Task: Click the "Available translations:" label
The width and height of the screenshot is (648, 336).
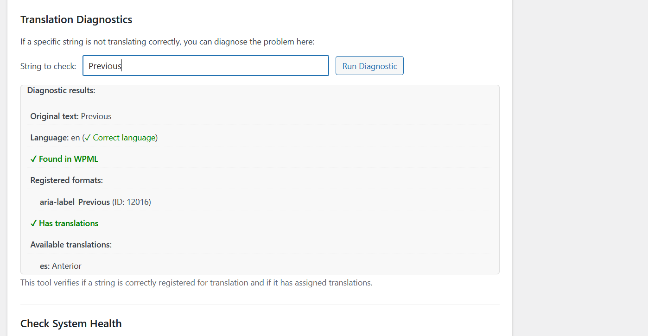Action: [71, 245]
